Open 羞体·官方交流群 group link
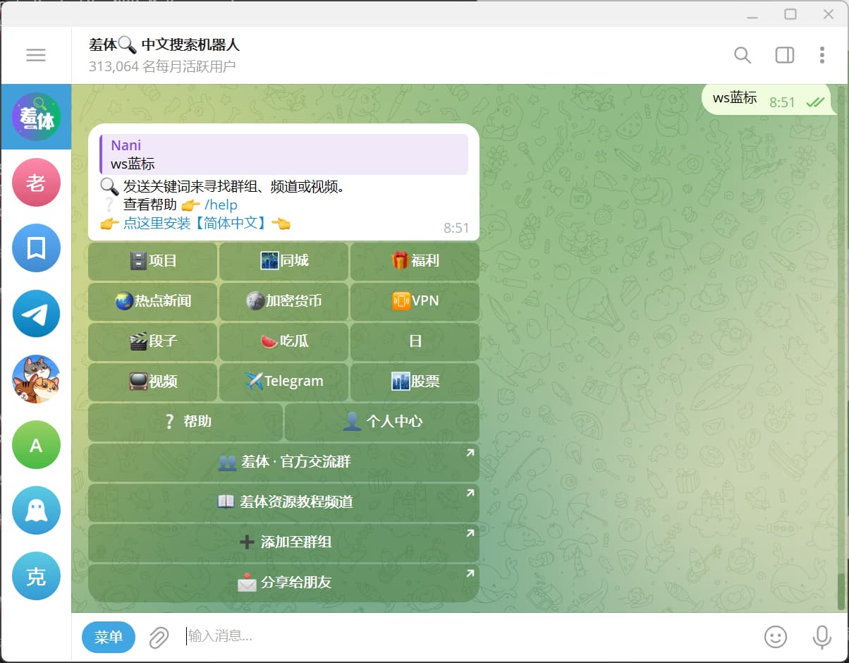This screenshot has height=663, width=849. click(283, 462)
